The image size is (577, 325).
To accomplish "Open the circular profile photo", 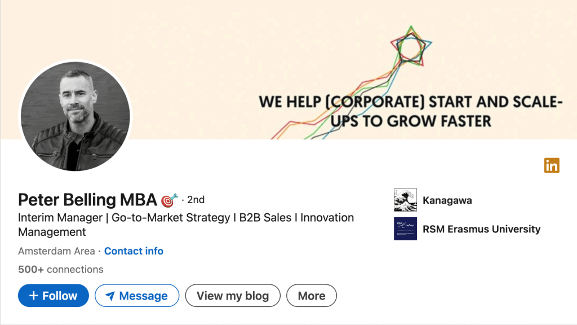I will 76,116.
